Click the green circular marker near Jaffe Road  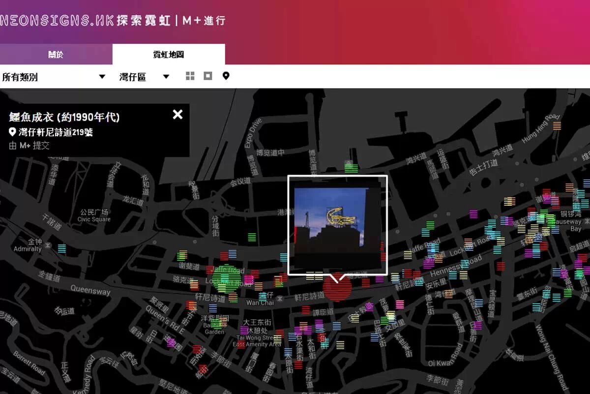coord(226,279)
